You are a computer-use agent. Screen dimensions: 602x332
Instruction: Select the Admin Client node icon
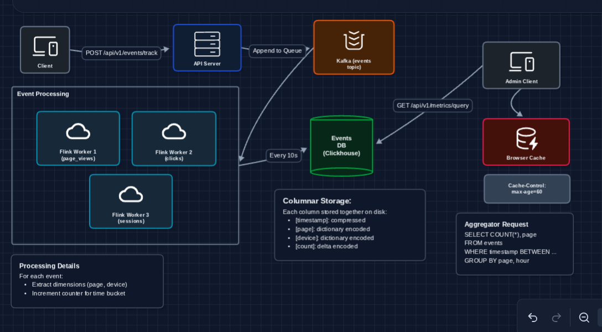point(521,61)
